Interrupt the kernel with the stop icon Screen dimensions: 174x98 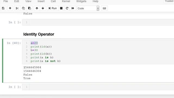click(61, 8)
